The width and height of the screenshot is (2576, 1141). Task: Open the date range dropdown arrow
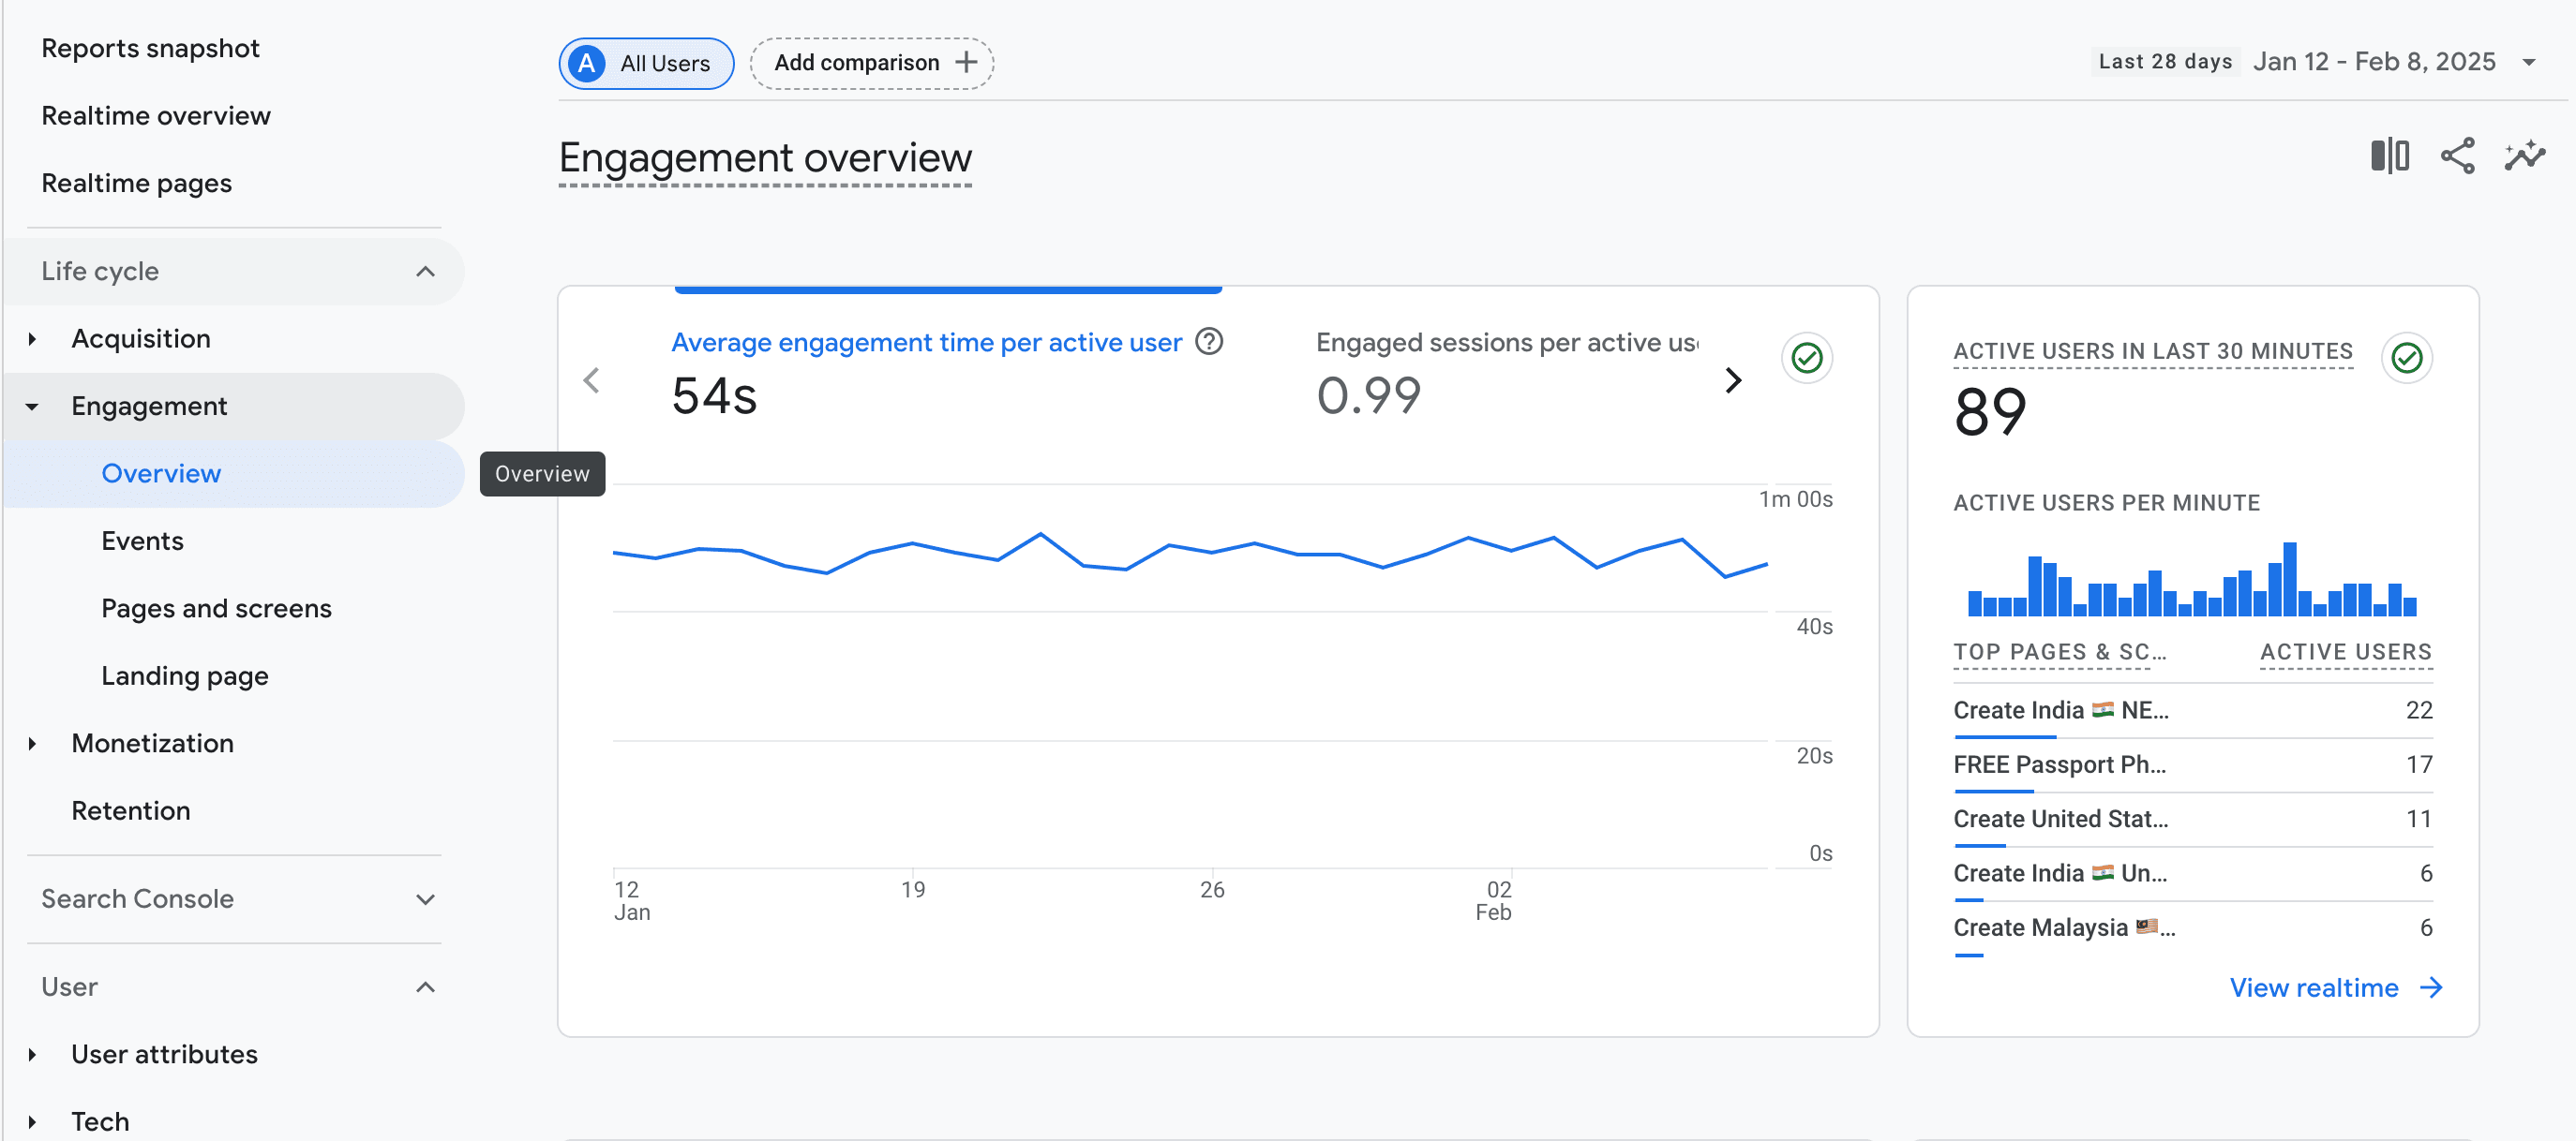[2529, 63]
